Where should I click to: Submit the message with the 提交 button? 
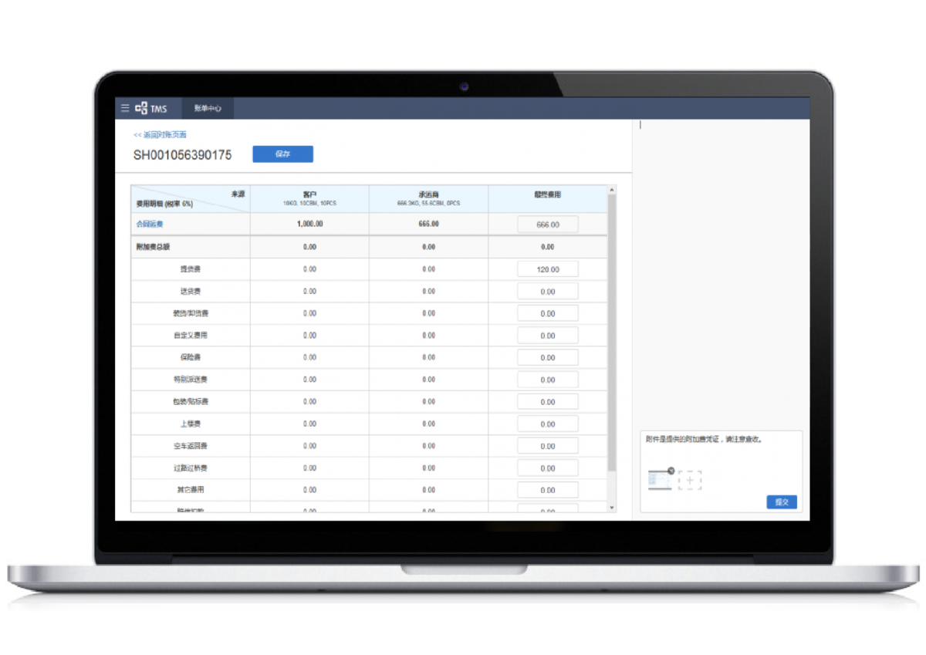pos(782,502)
